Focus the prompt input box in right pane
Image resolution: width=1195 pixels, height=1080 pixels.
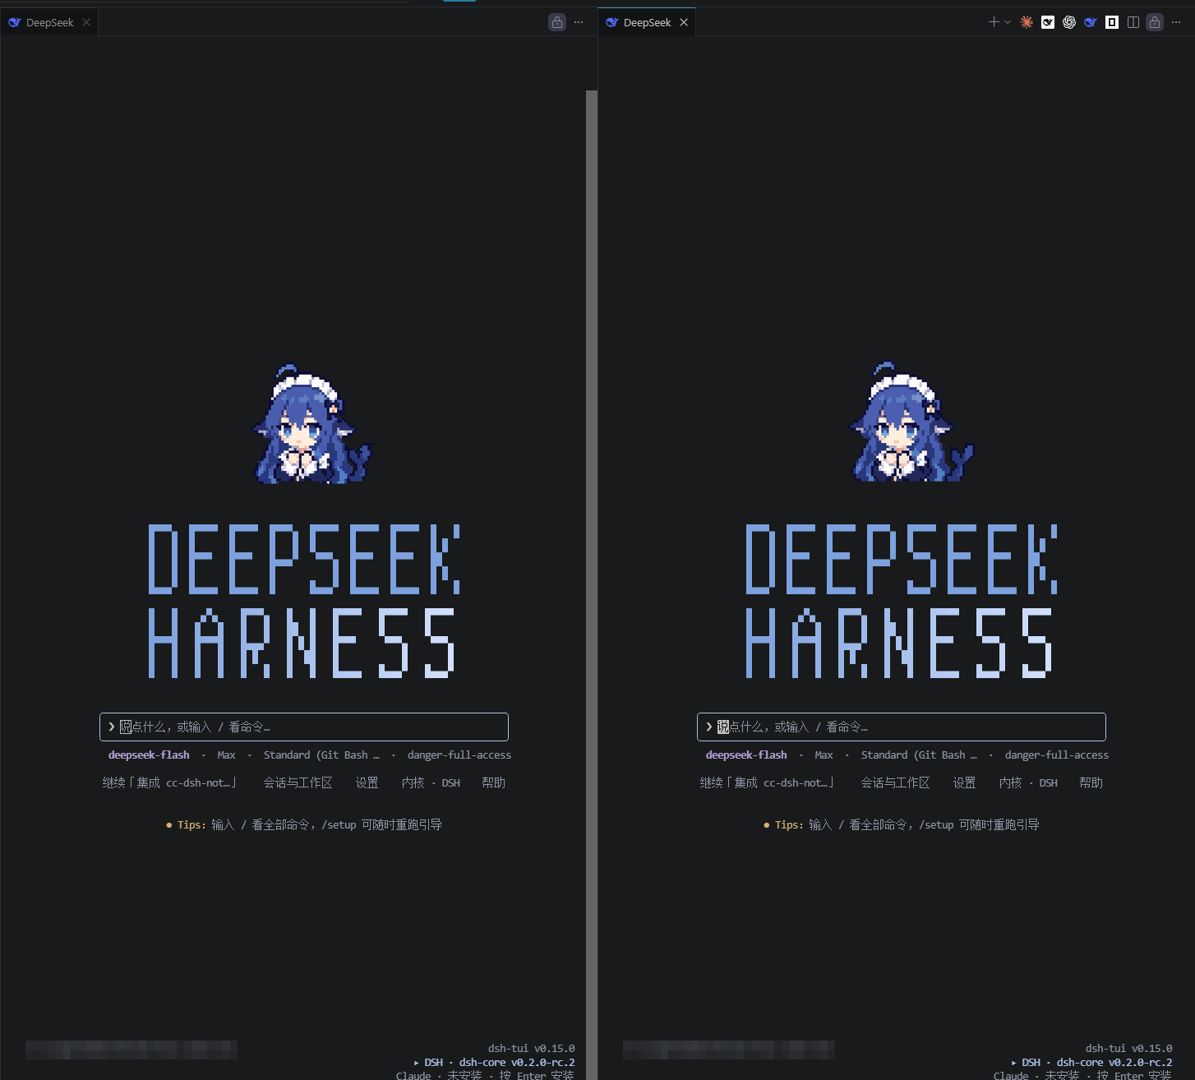[x=902, y=727]
